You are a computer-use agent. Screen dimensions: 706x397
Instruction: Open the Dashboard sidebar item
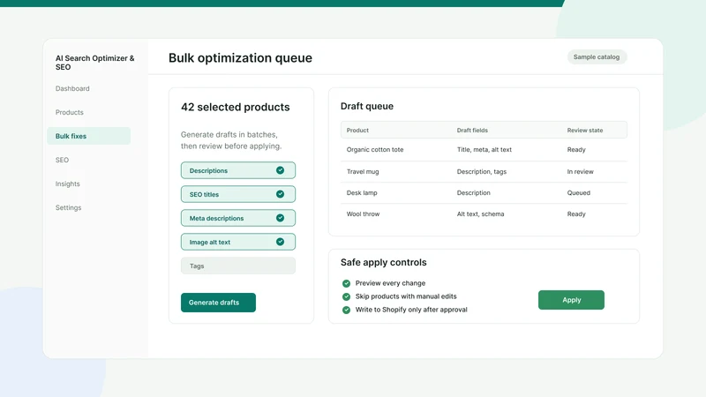pyautogui.click(x=72, y=89)
